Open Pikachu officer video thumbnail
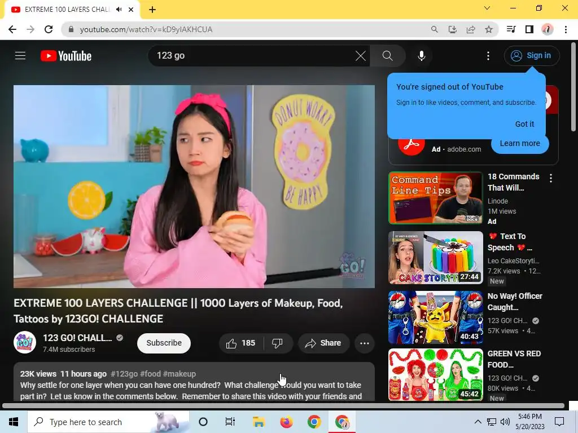The width and height of the screenshot is (578, 433). coord(435,317)
